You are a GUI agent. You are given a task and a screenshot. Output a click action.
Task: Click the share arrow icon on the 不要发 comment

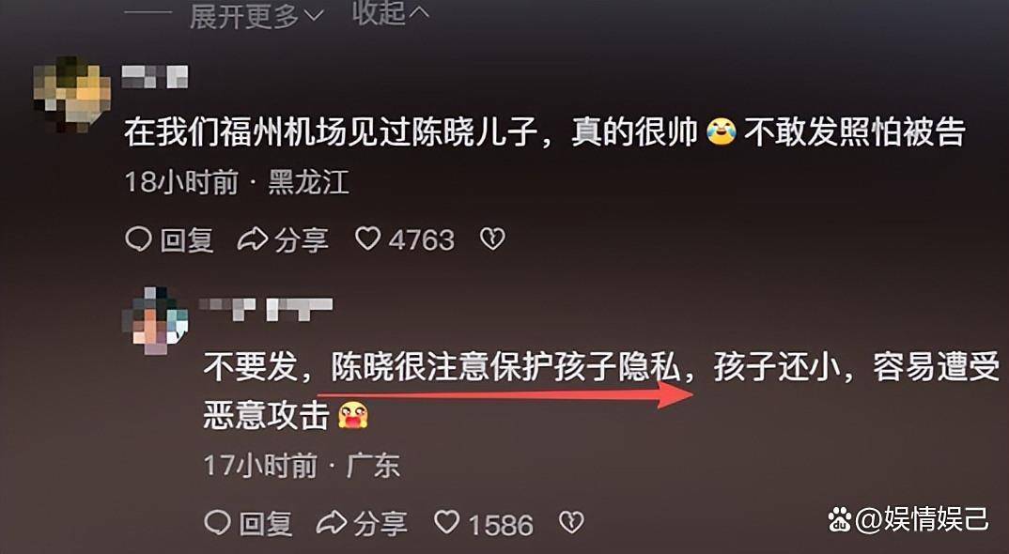332,523
